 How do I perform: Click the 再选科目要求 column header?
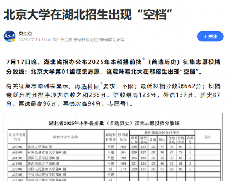[111, 137]
